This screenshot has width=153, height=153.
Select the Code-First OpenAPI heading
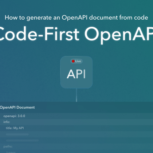[x=76, y=34]
